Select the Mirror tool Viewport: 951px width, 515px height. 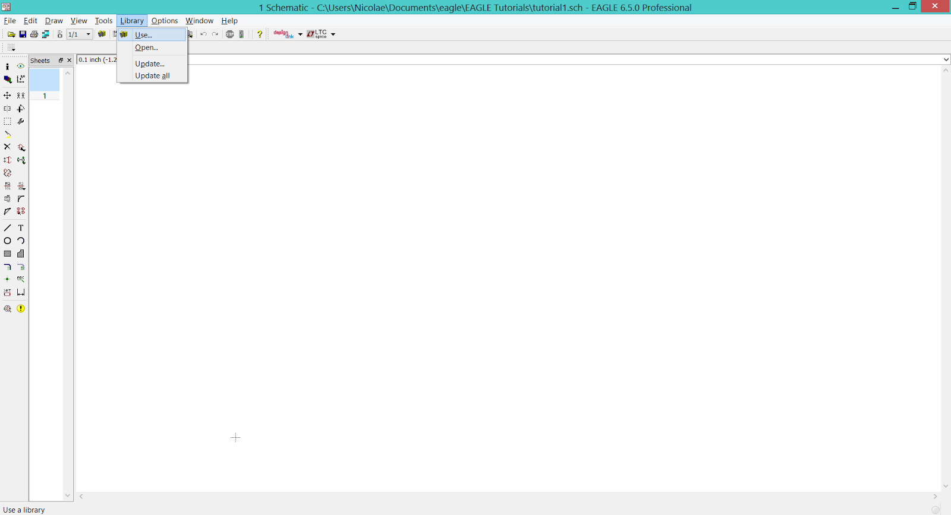tap(7, 109)
